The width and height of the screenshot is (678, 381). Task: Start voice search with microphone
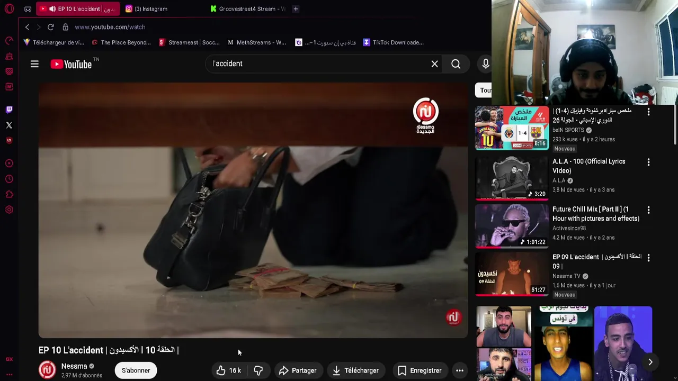(x=486, y=64)
